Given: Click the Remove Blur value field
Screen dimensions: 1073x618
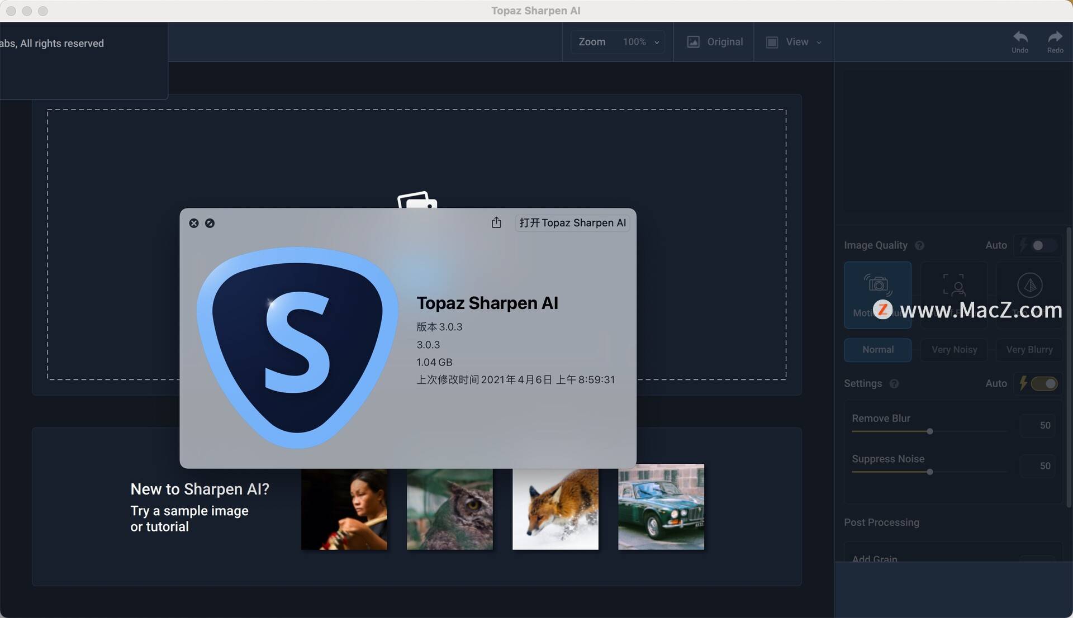Looking at the screenshot, I should click(x=1038, y=426).
